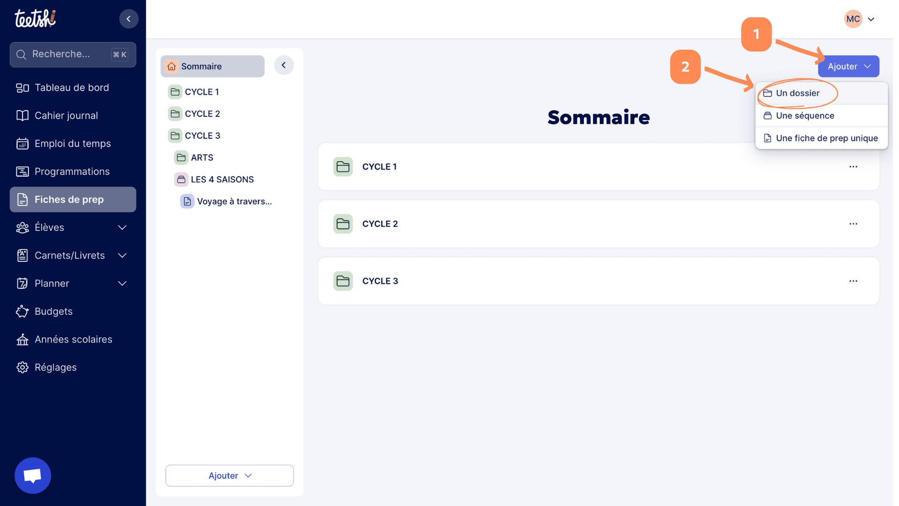Expand the Planner submenu chevron

pos(122,283)
